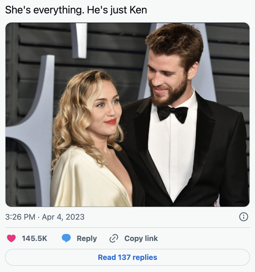The image size is (255, 272).
Task: Click the Apr 4, 2023 date
Action: 63,217
